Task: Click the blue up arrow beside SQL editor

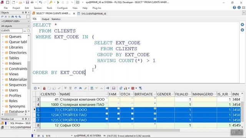Action: pyautogui.click(x=242, y=25)
